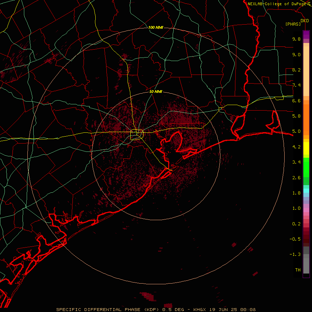Click the 5.0 value on the color scale
This screenshot has height=312, width=312.
(296, 131)
